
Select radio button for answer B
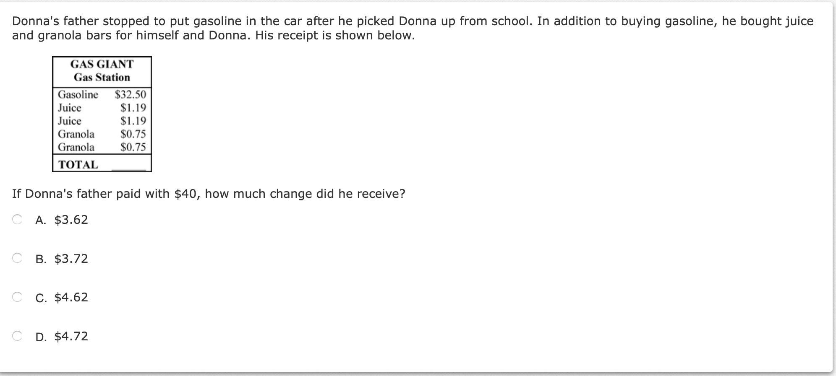click(x=17, y=258)
